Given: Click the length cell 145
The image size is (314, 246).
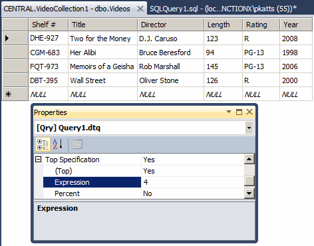Looking at the screenshot, I should pos(224,66).
